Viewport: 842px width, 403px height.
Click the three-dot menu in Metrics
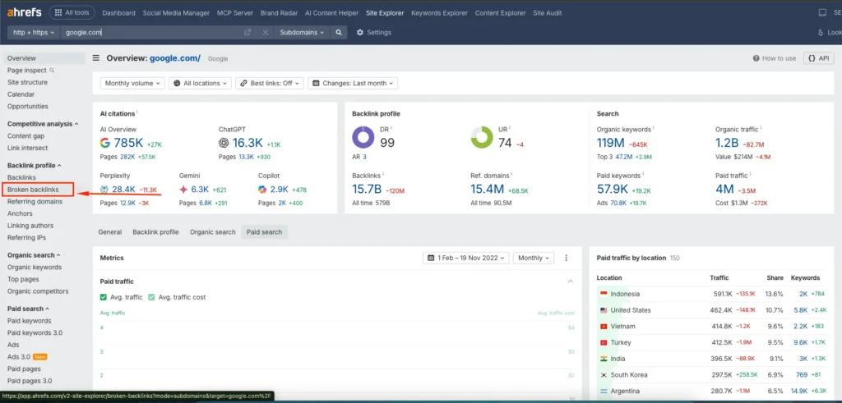pyautogui.click(x=566, y=258)
